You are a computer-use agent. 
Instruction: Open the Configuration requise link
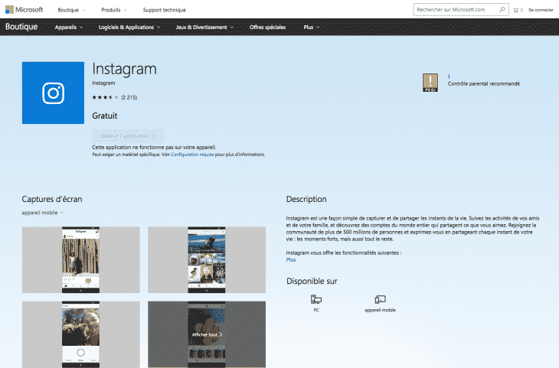[x=192, y=155]
